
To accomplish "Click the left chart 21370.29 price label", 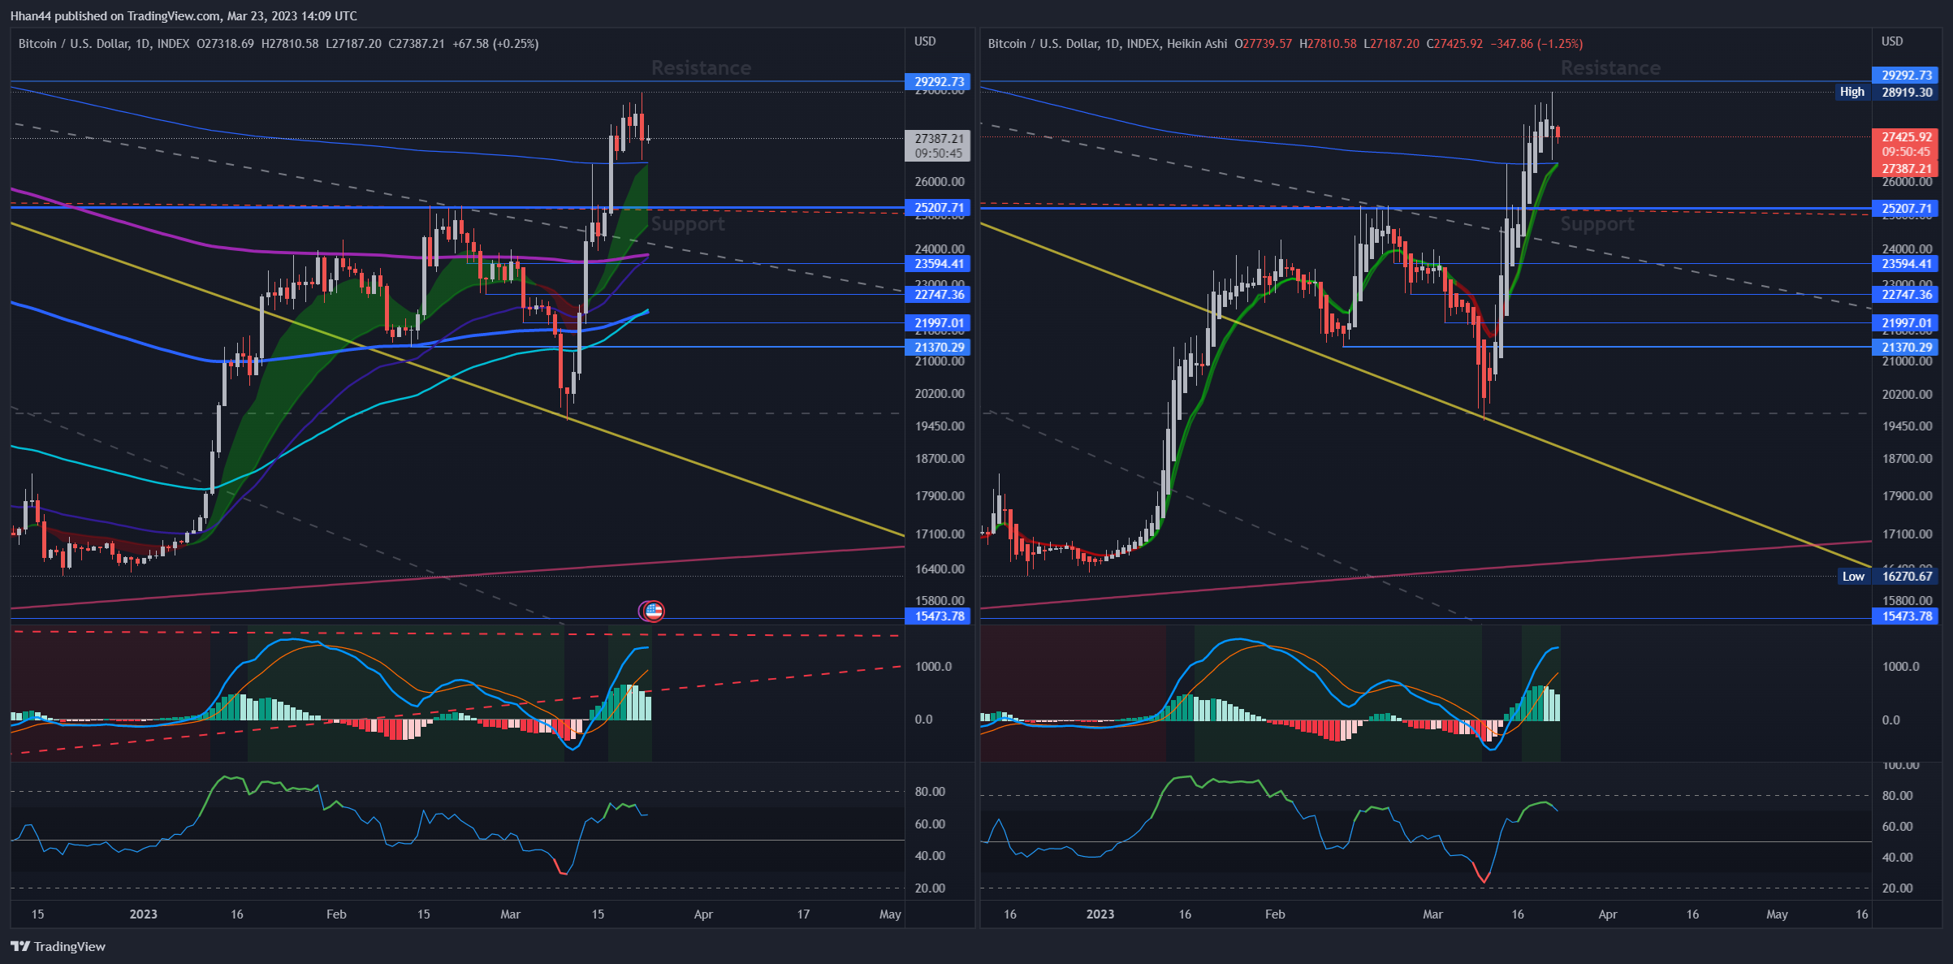I will (939, 347).
